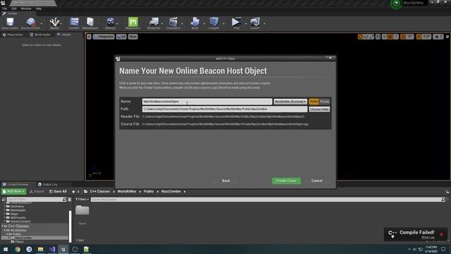The height and width of the screenshot is (254, 451).
Task: Click the world/local coordinate system globe icon
Action: (378, 37)
